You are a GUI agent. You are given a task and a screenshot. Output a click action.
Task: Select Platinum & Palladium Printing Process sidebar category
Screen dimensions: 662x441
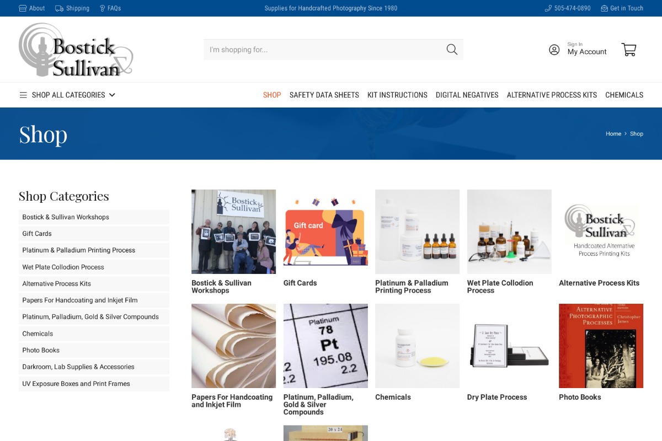pos(94,250)
